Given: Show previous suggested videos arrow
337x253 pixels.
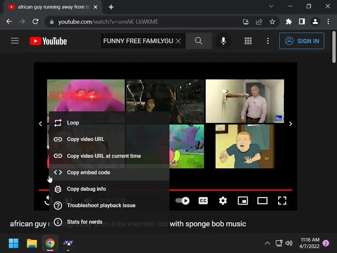Looking at the screenshot, I should tap(40, 124).
